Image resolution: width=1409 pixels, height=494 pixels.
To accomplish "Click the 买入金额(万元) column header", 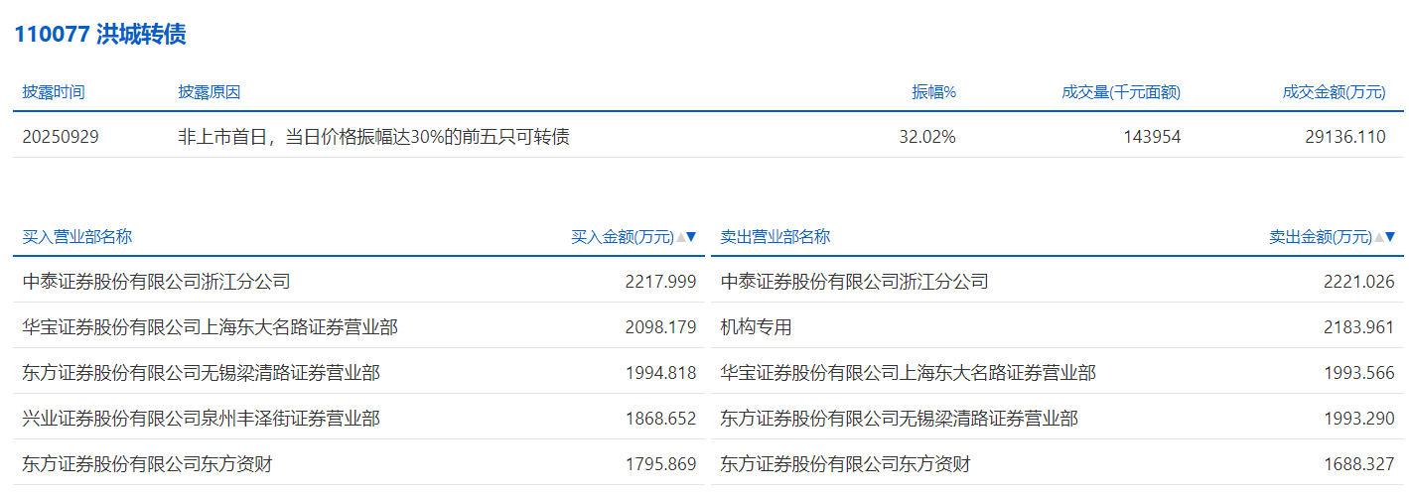I will pyautogui.click(x=622, y=237).
